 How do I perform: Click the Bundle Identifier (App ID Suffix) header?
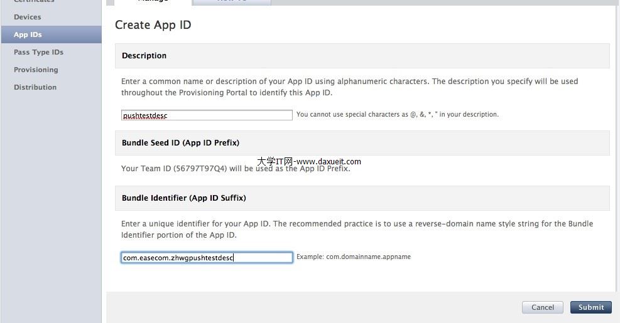(183, 198)
